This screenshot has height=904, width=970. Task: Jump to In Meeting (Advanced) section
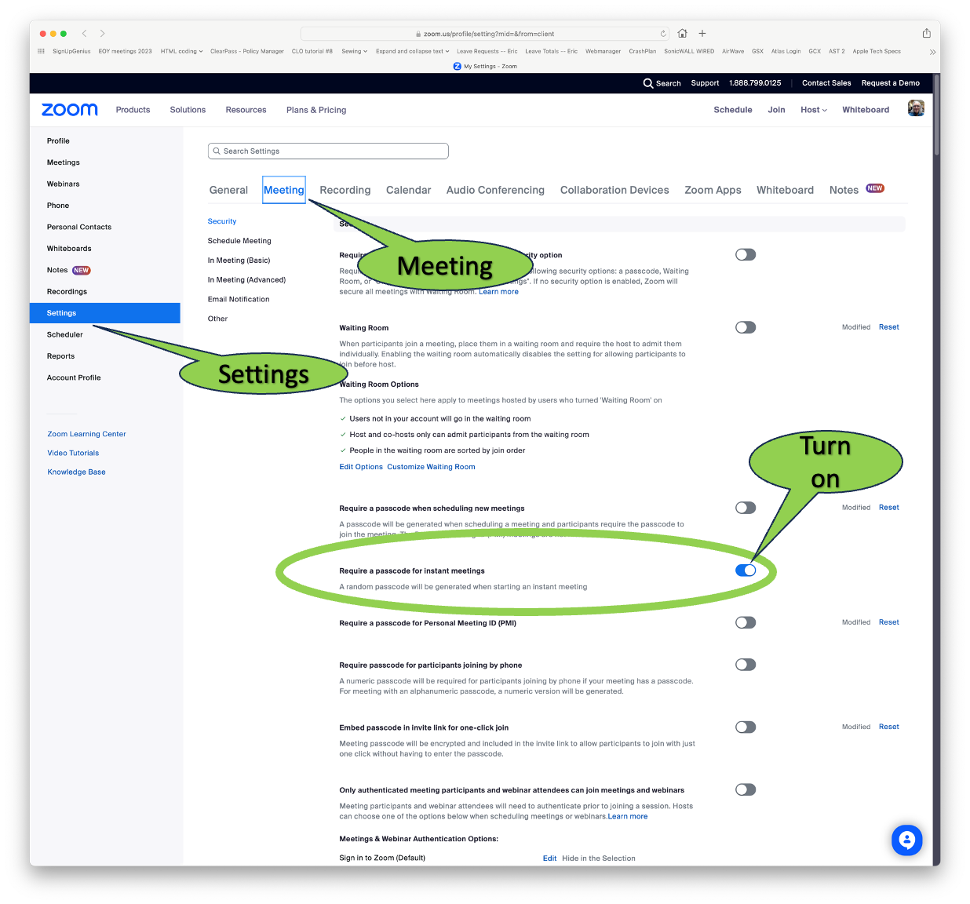[x=246, y=280]
